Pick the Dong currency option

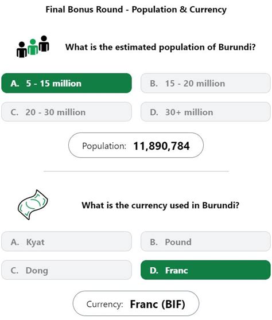click(x=67, y=270)
